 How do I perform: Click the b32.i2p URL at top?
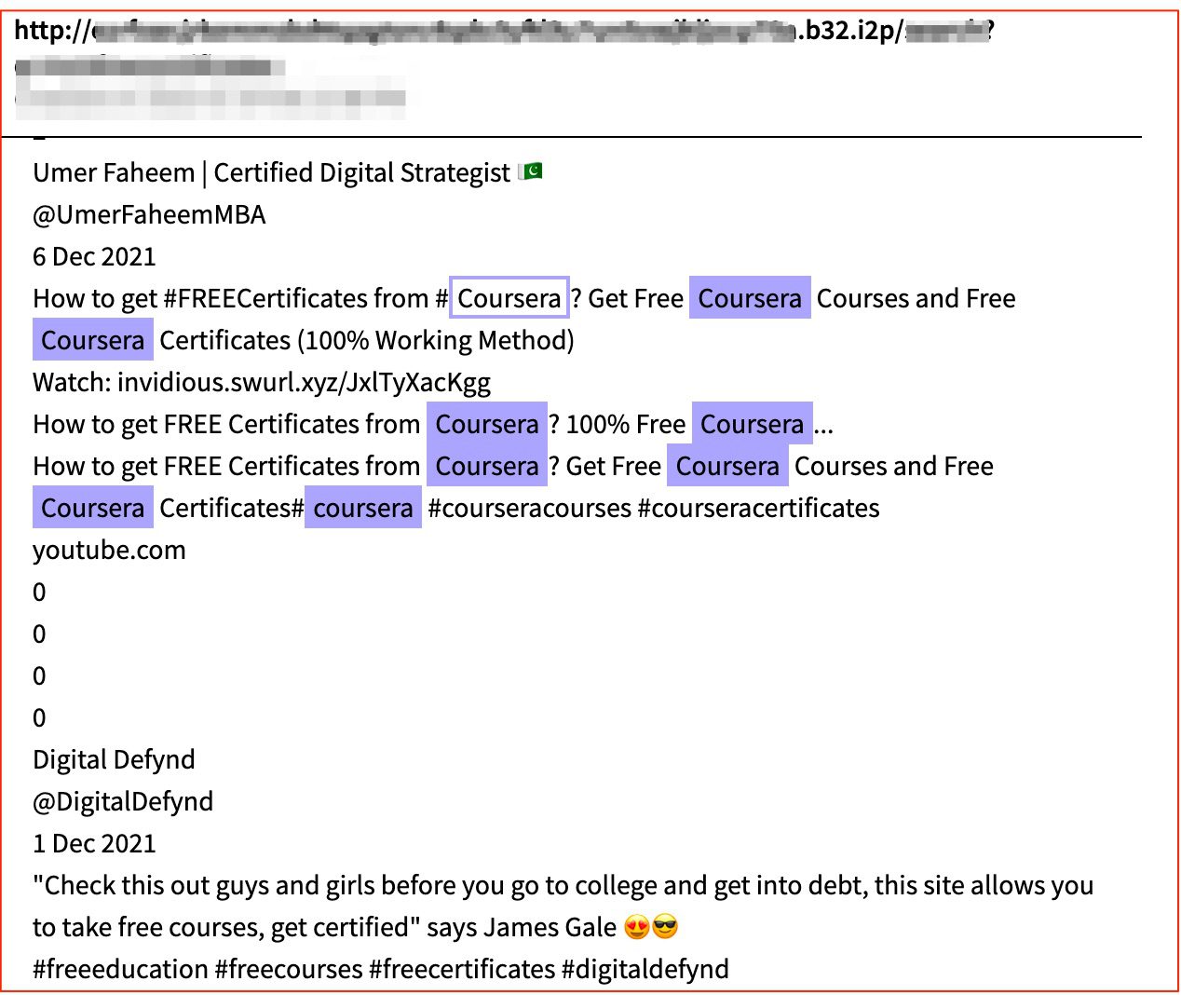pos(504,31)
